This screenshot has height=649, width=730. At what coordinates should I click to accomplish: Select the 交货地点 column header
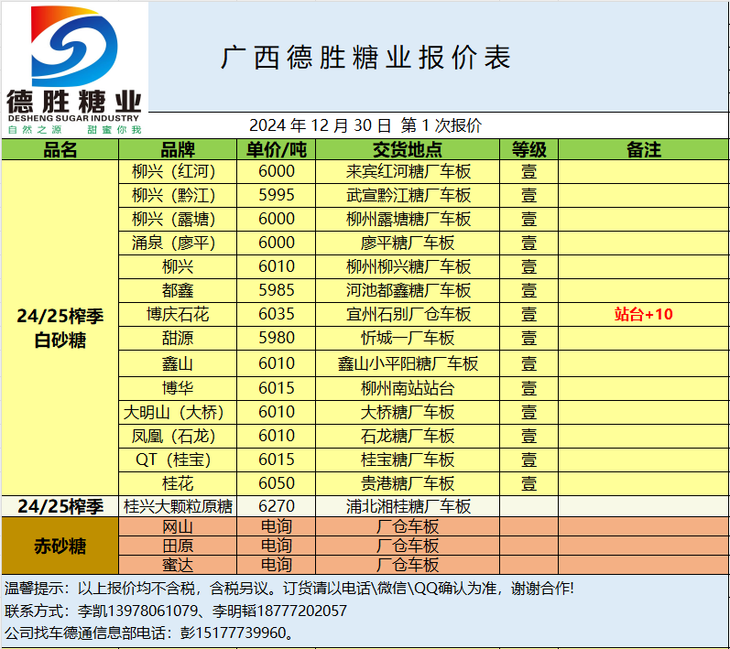click(408, 150)
